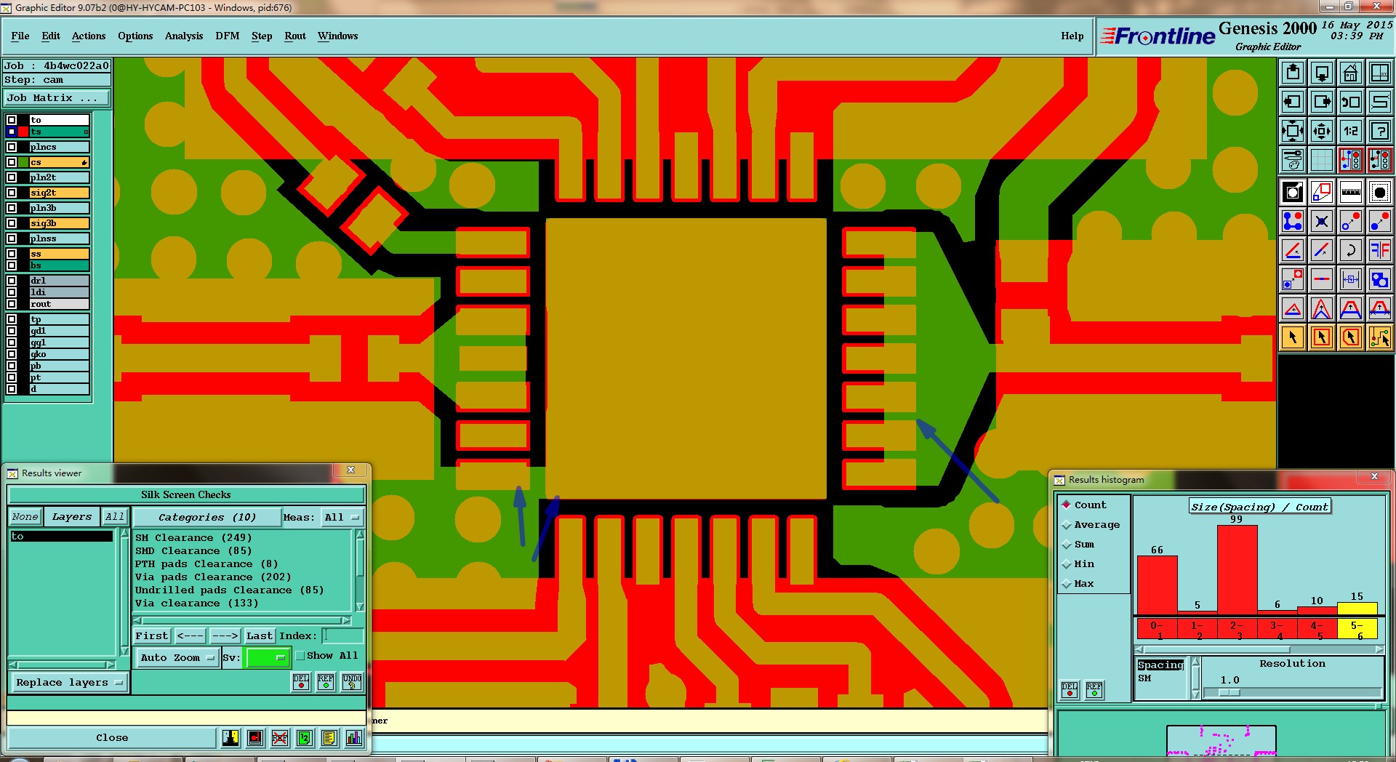Select the Min radio option in histogram
The image size is (1396, 762).
(1067, 564)
